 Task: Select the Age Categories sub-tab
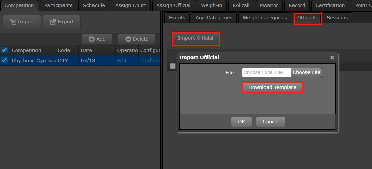click(214, 18)
